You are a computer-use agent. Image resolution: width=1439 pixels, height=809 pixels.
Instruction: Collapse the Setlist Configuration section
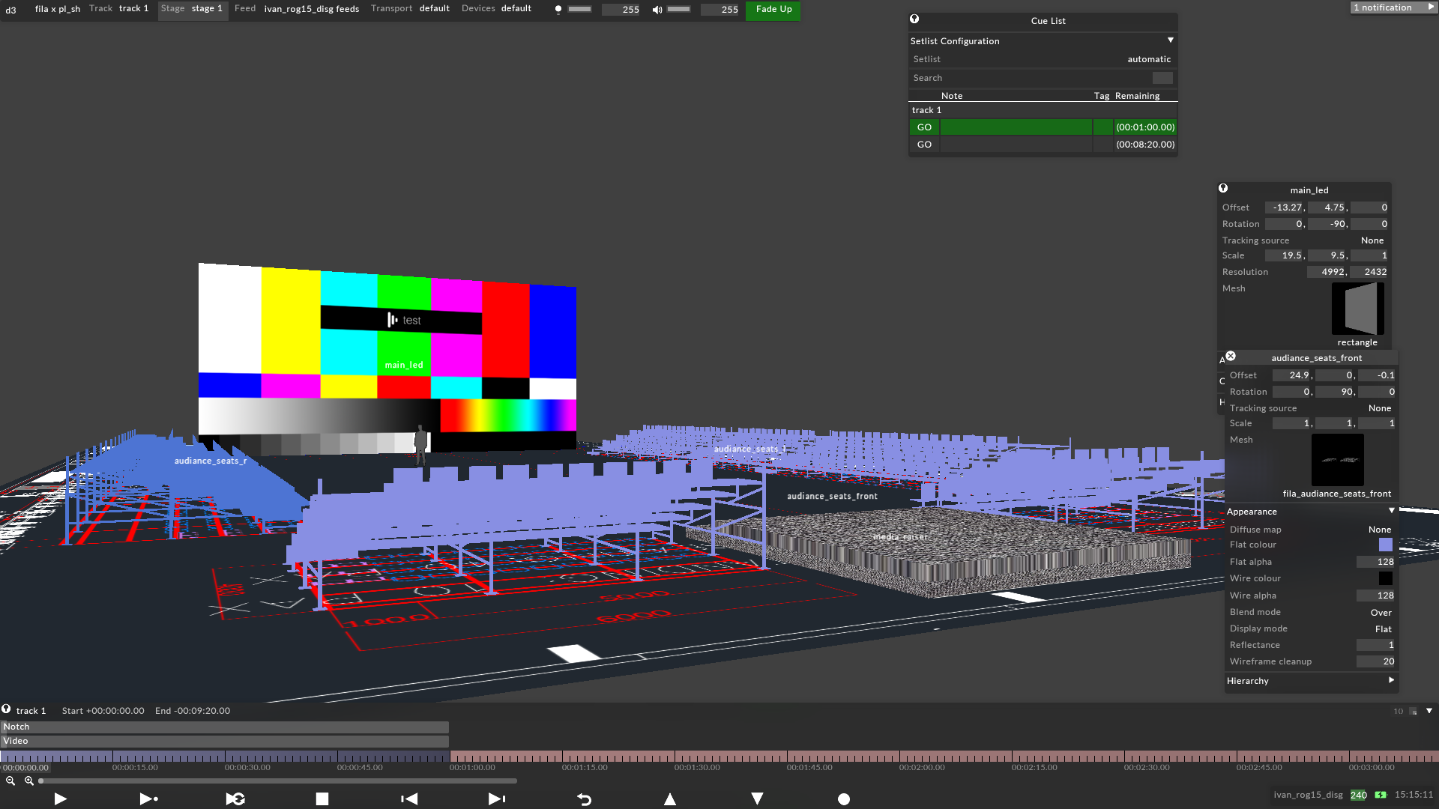1170,40
